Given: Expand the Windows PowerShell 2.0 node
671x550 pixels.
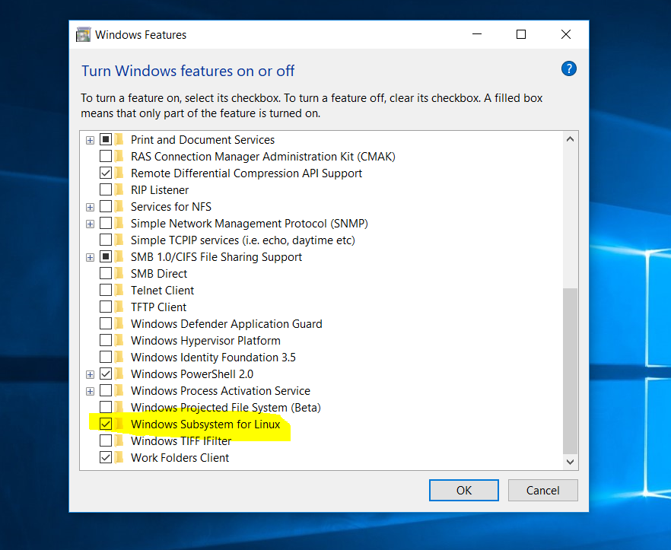Looking at the screenshot, I should pyautogui.click(x=90, y=374).
